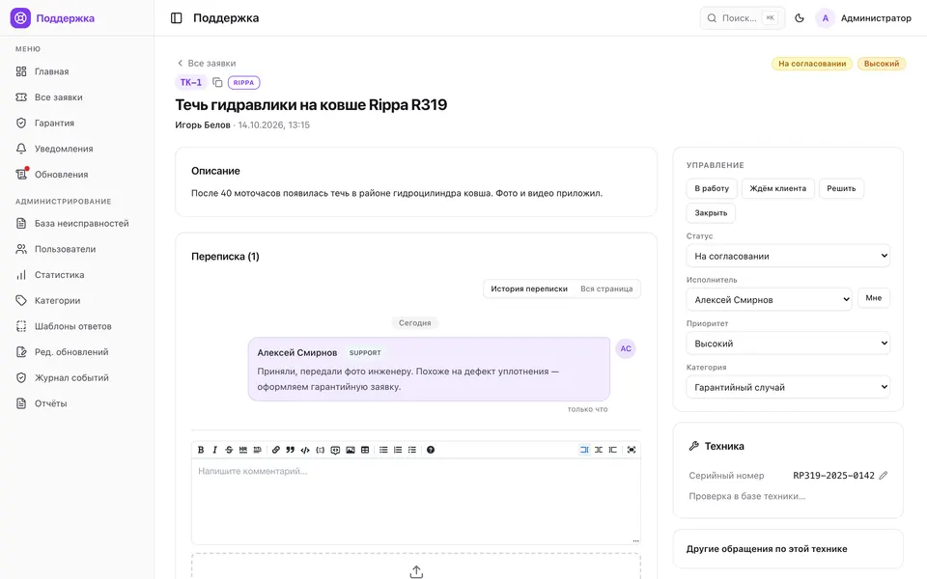Select История переписки tab
Viewport: 927px width, 579px height.
click(x=529, y=289)
